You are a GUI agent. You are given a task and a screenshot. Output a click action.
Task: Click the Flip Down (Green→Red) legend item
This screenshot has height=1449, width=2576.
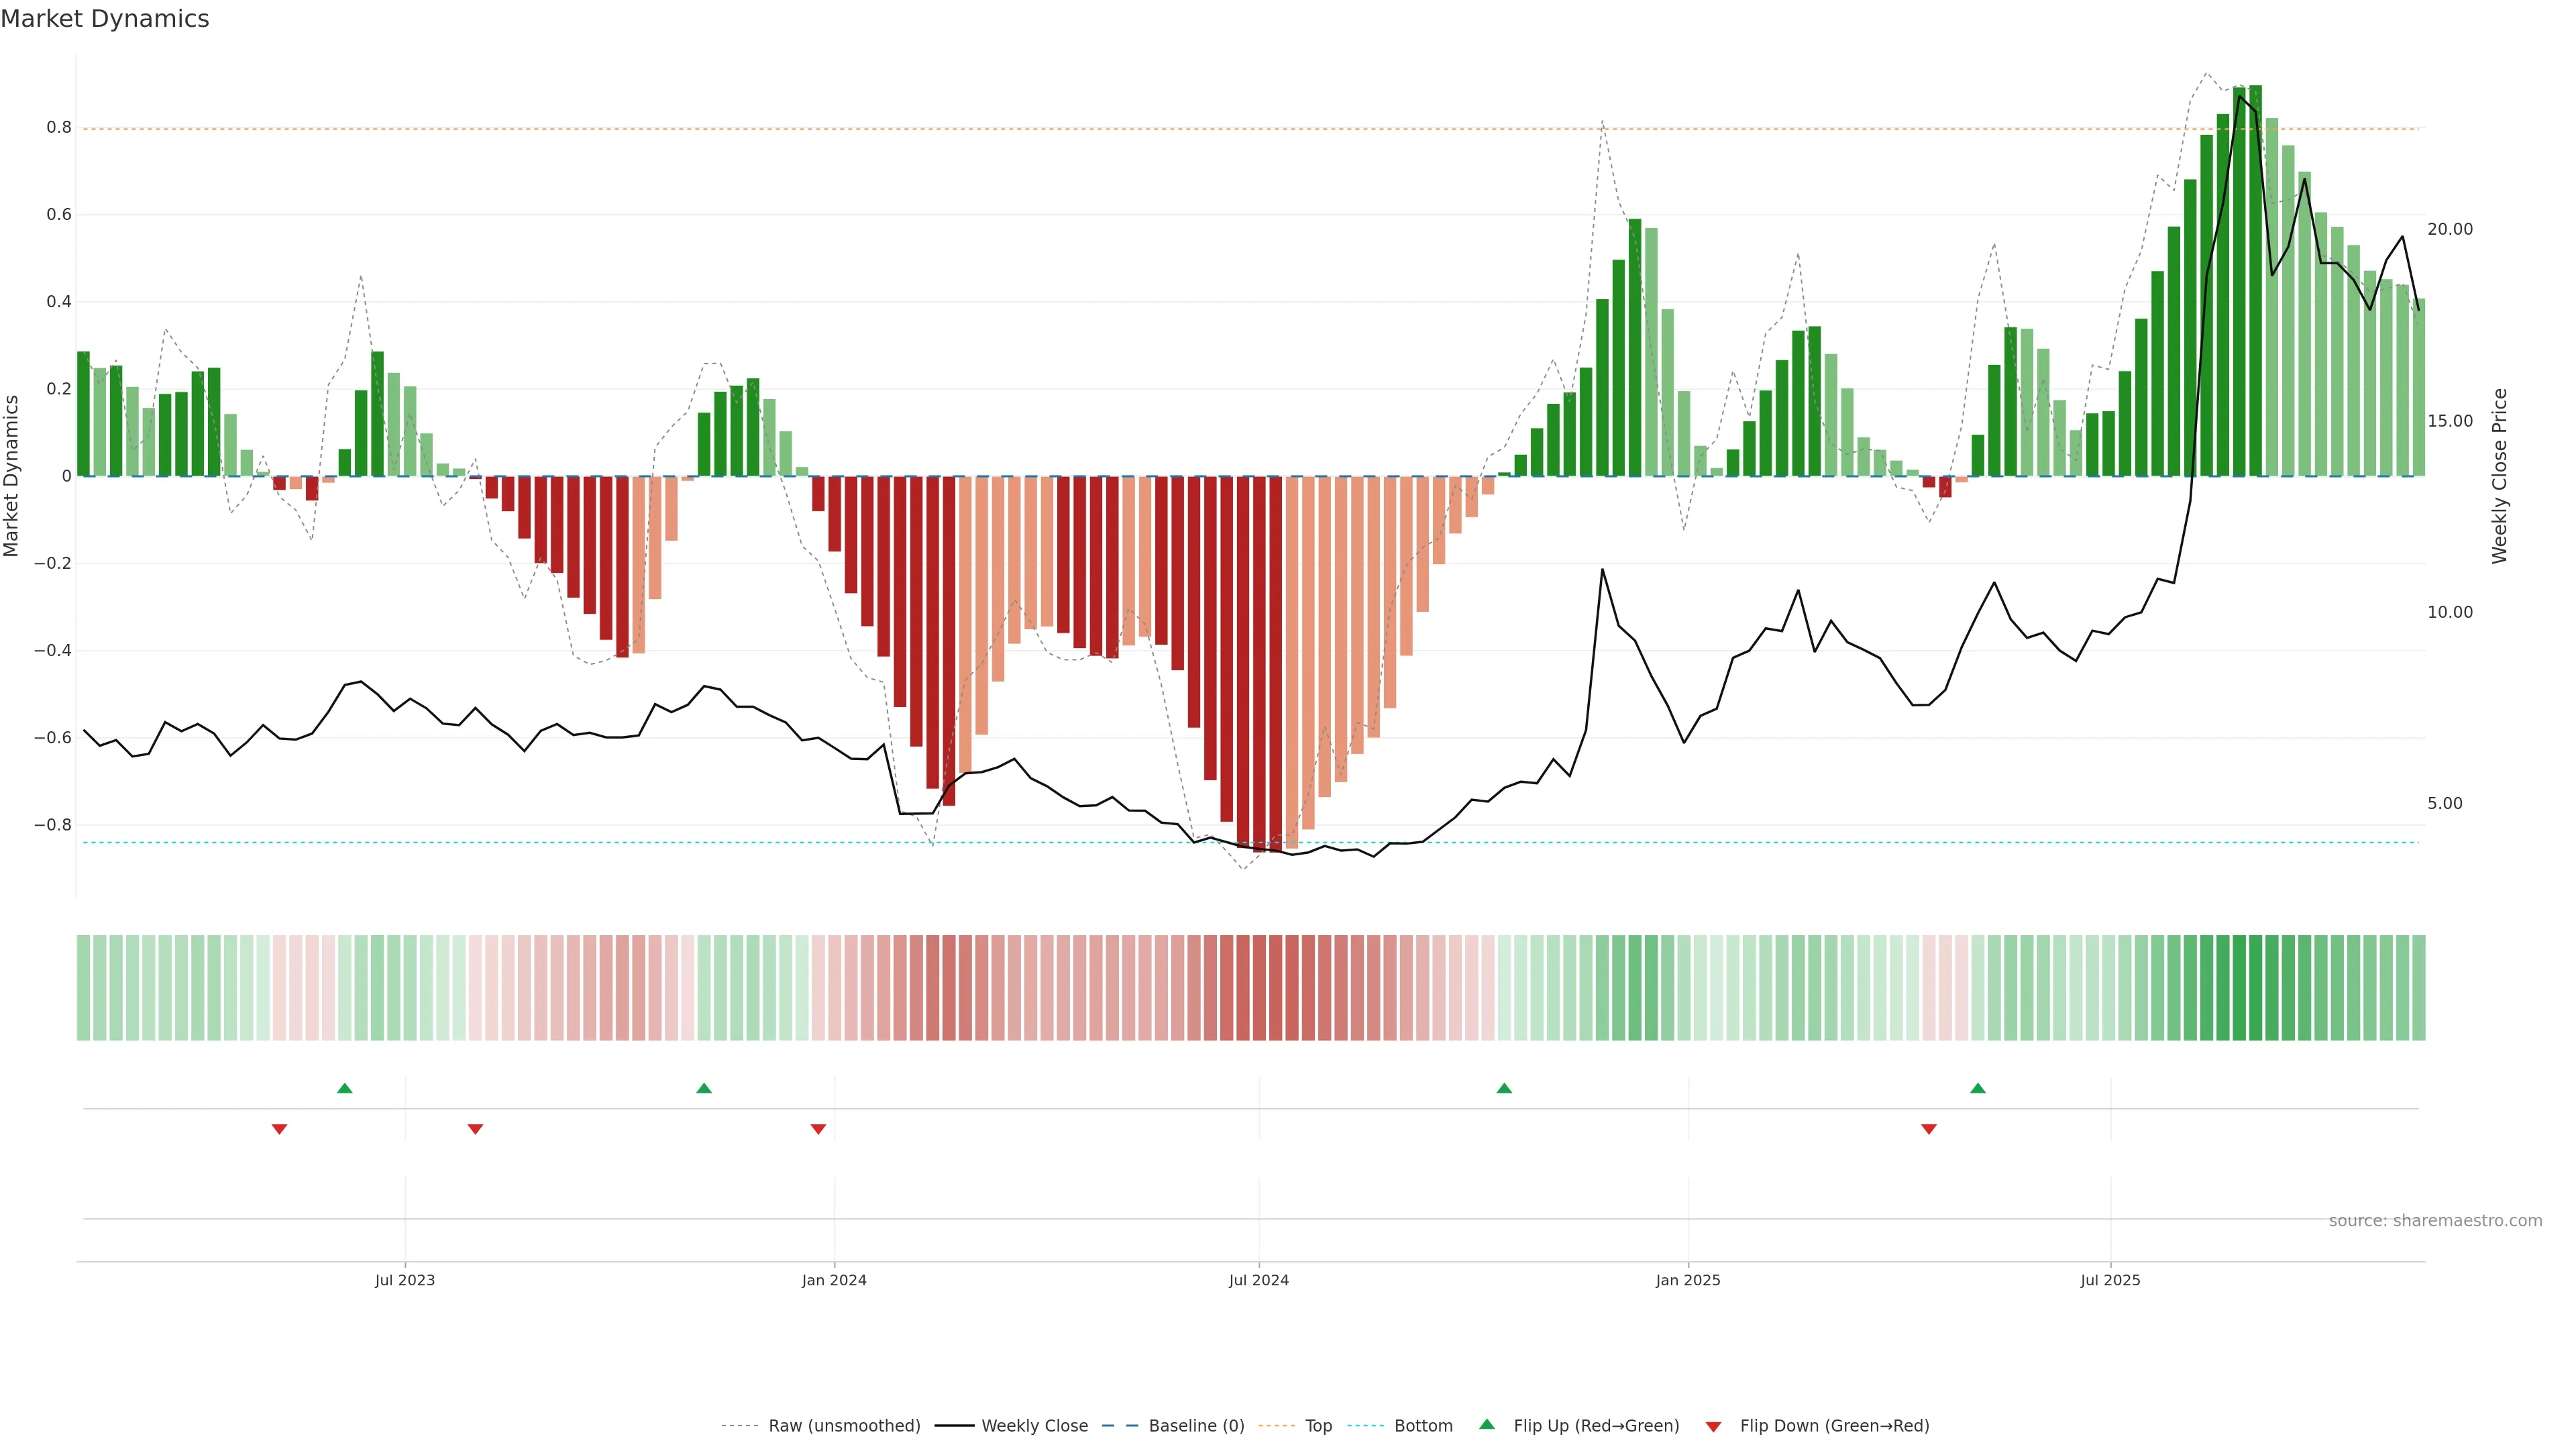pyautogui.click(x=1834, y=1426)
